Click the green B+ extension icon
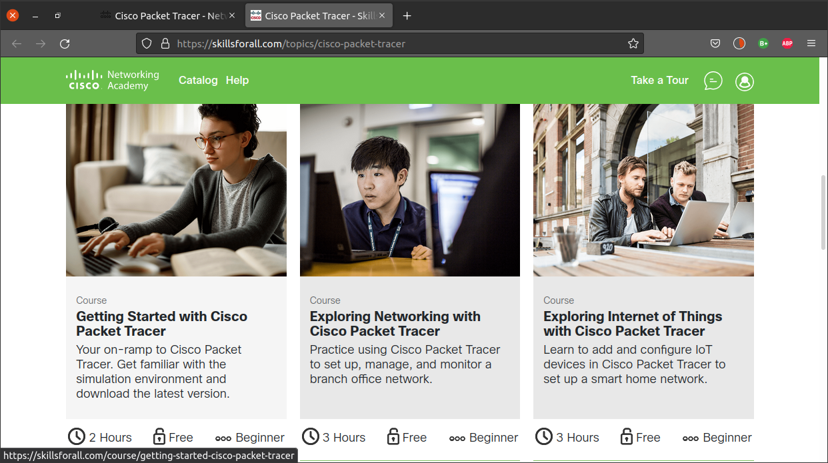This screenshot has width=828, height=463. 763,43
